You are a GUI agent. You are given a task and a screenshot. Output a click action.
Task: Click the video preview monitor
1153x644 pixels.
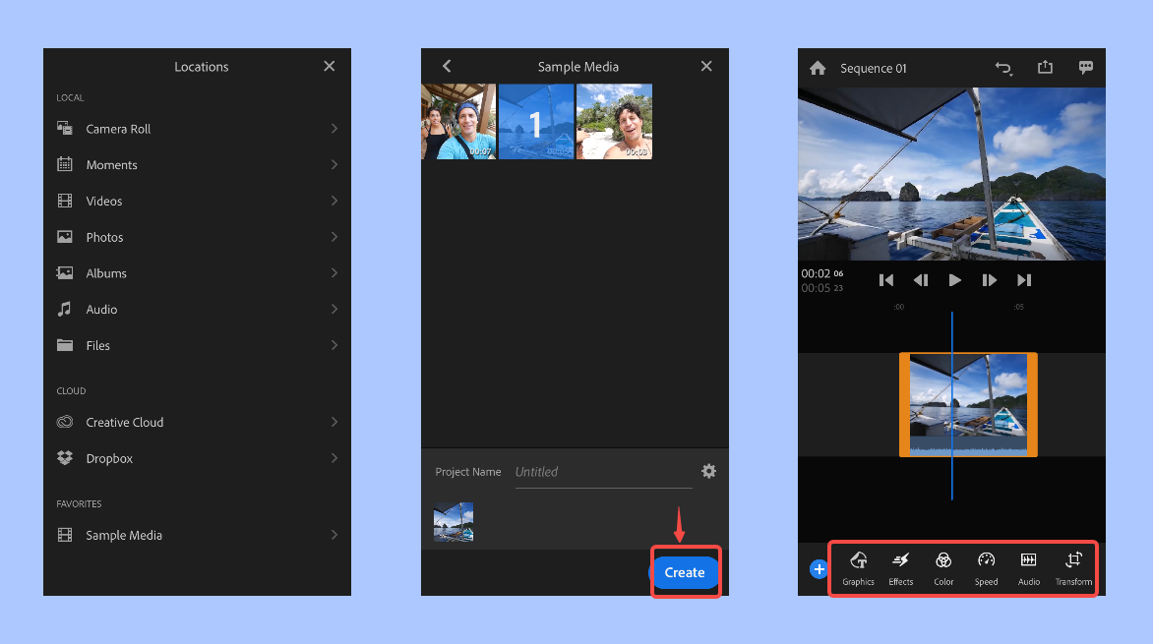coord(951,173)
